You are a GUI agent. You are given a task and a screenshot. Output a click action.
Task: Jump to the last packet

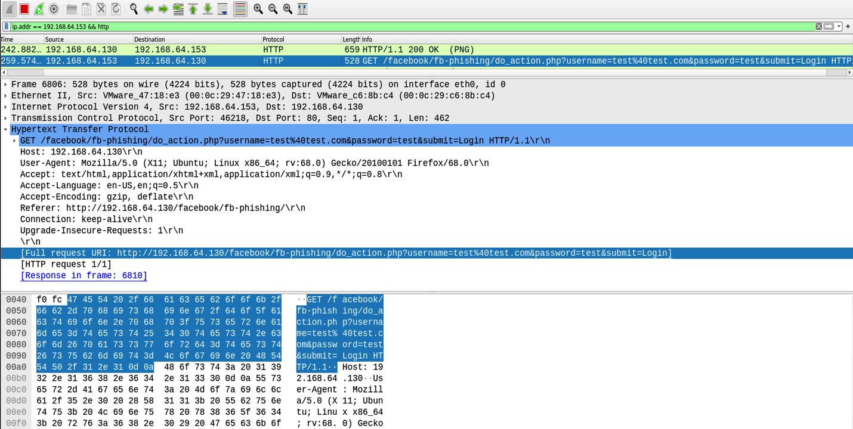(x=208, y=9)
